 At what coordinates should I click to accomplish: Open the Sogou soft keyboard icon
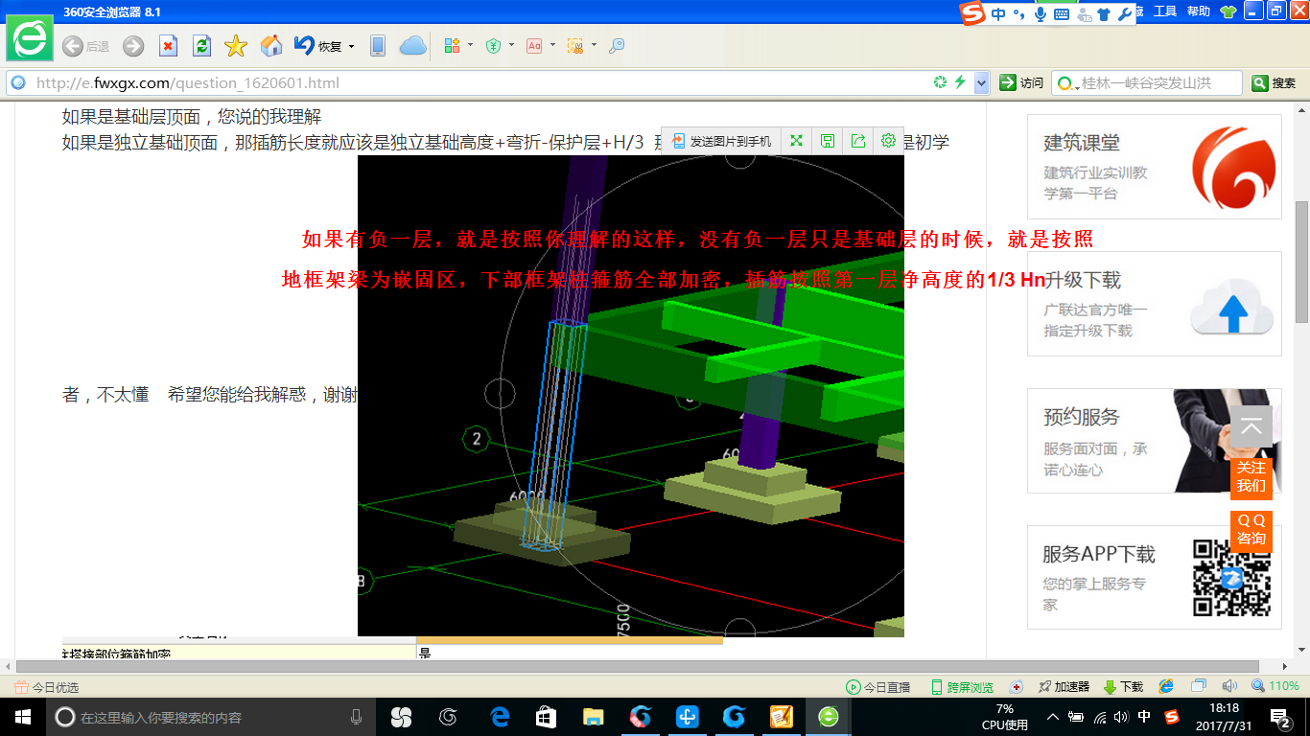point(1062,14)
